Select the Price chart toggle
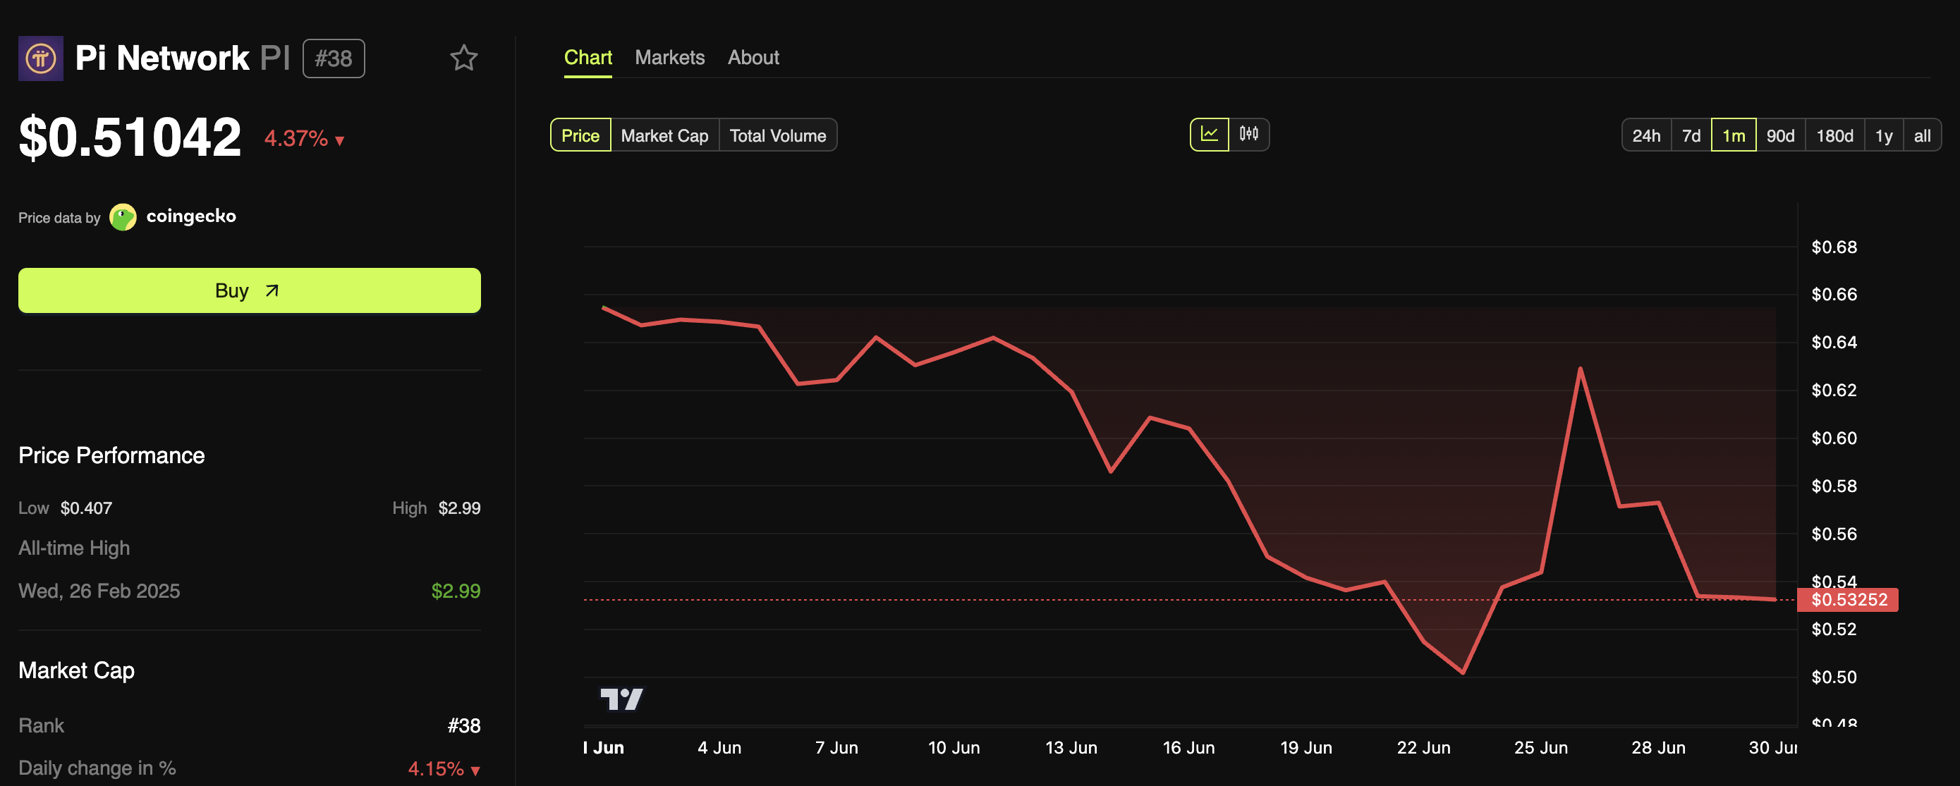 (x=580, y=135)
